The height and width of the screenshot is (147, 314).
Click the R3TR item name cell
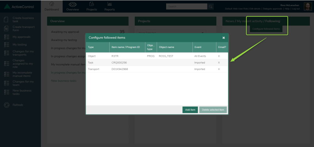pyautogui.click(x=115, y=56)
